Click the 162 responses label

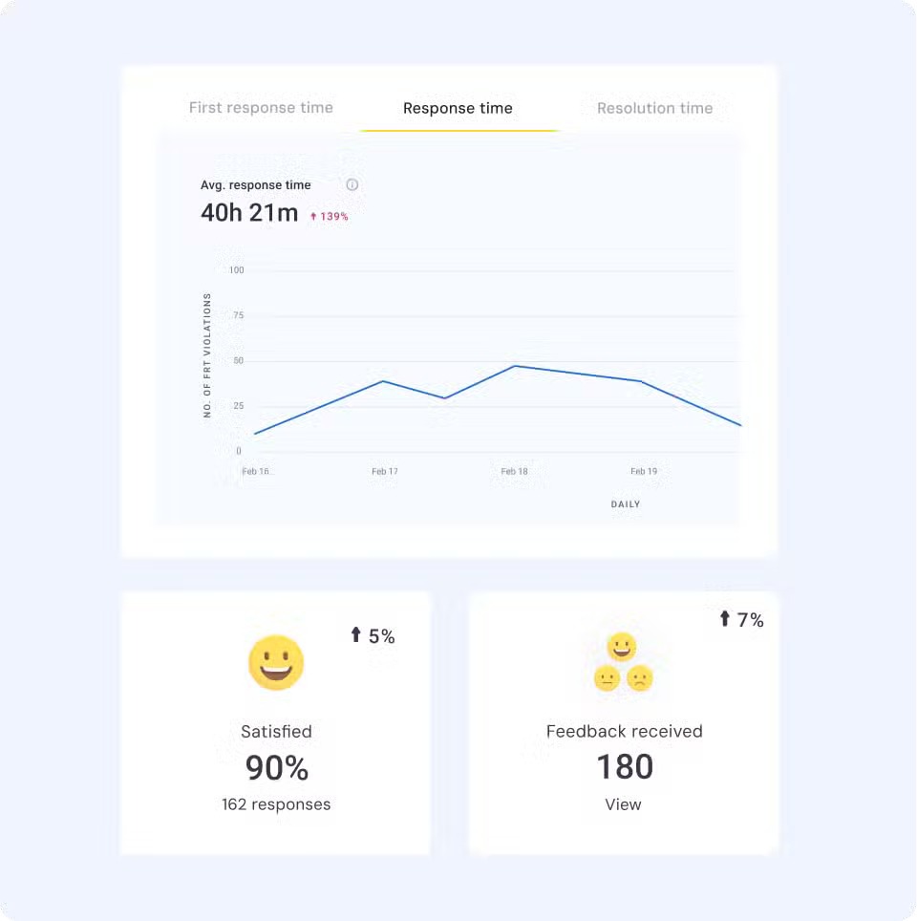[276, 803]
